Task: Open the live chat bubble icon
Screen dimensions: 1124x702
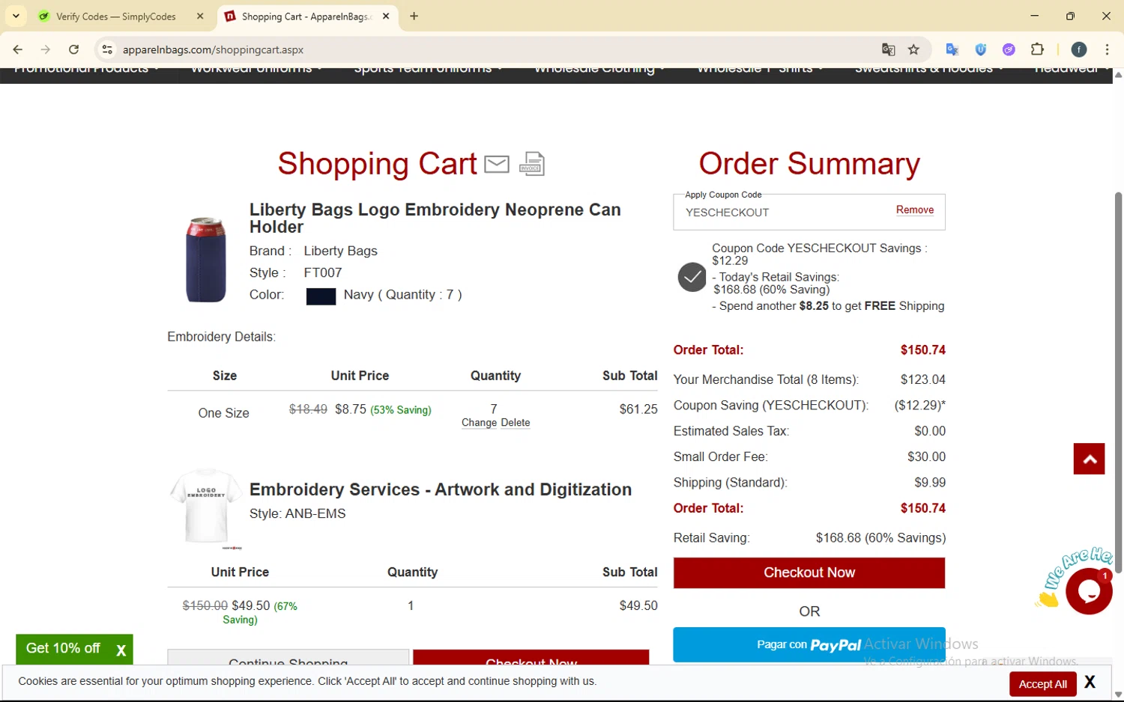Action: (x=1089, y=591)
